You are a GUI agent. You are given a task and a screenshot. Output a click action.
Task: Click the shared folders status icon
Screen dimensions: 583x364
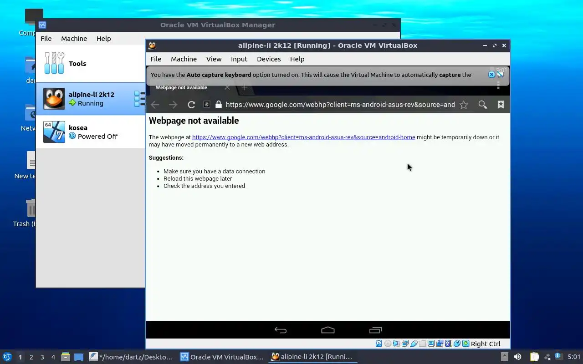(x=423, y=344)
